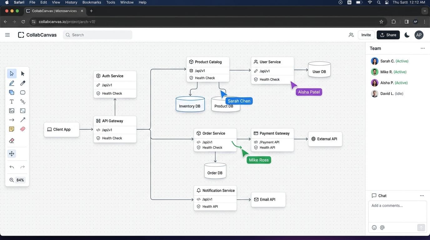The image size is (430, 240).
Task: Select the horizontal arrow tool
Action: click(x=12, y=120)
